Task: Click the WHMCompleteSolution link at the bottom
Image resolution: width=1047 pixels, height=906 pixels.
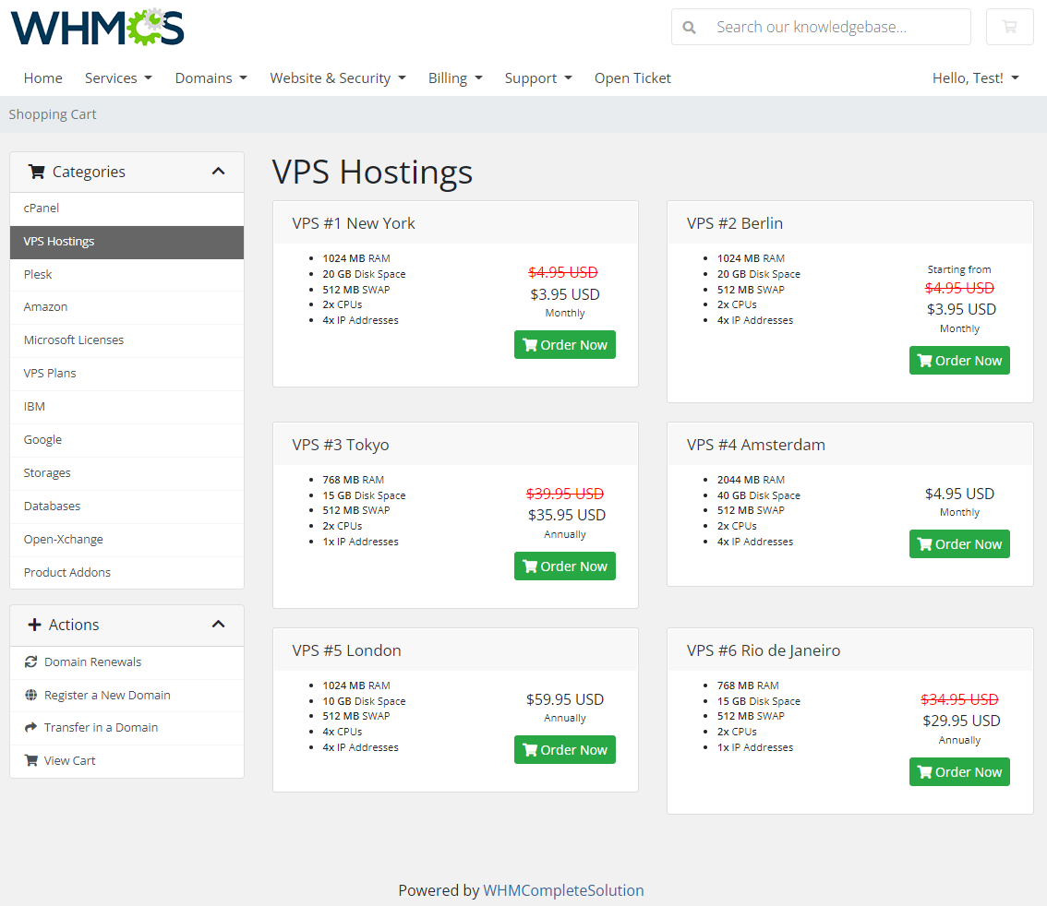Action: tap(563, 890)
